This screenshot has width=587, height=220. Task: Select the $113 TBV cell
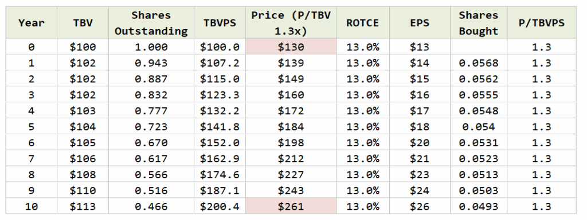click(83, 206)
